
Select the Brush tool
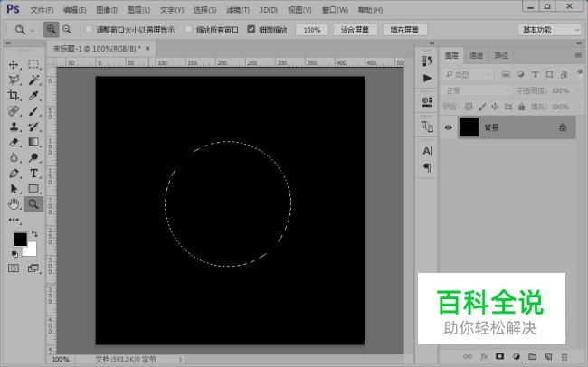point(33,111)
